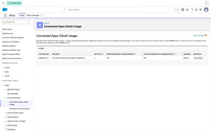Open the Object Manager tab chevron

click(41, 15)
